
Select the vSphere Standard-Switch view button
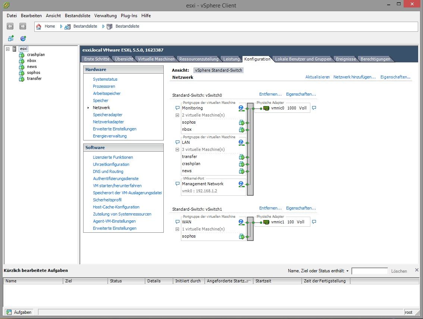coord(219,70)
